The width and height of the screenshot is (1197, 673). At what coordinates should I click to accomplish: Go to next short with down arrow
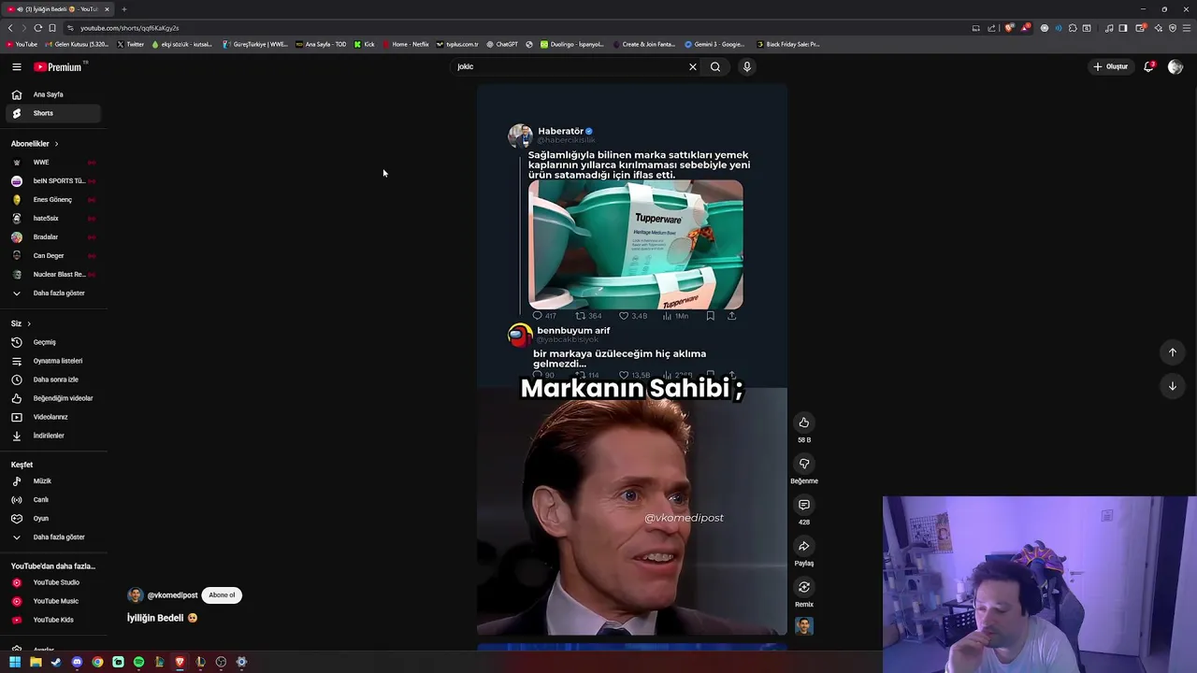pyautogui.click(x=1172, y=386)
